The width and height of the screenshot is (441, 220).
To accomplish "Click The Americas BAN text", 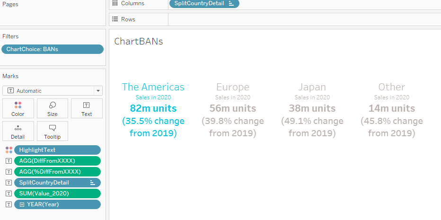I will pyautogui.click(x=153, y=87).
